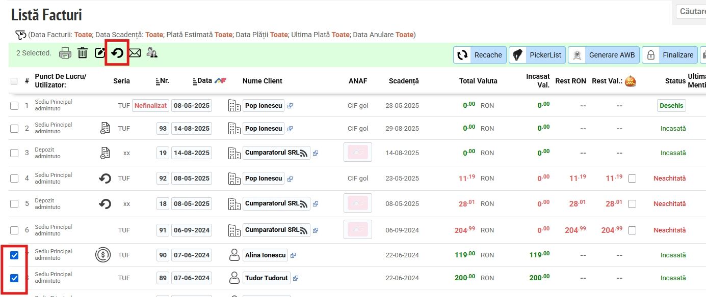Click the users icon in the selection toolbar
Screen dimensions: 706x297
[x=151, y=52]
